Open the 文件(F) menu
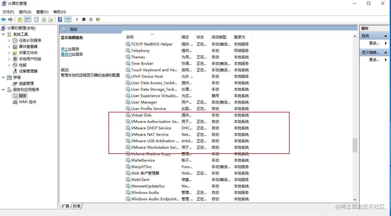 click(8, 12)
